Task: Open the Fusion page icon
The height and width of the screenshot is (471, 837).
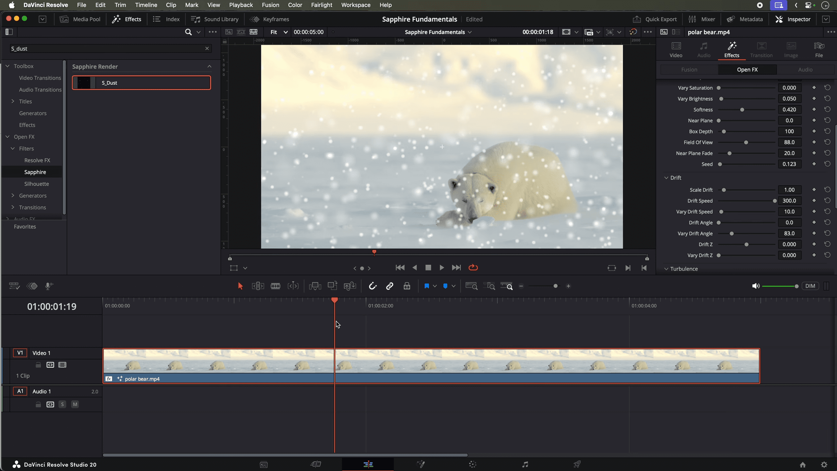Action: (420, 464)
